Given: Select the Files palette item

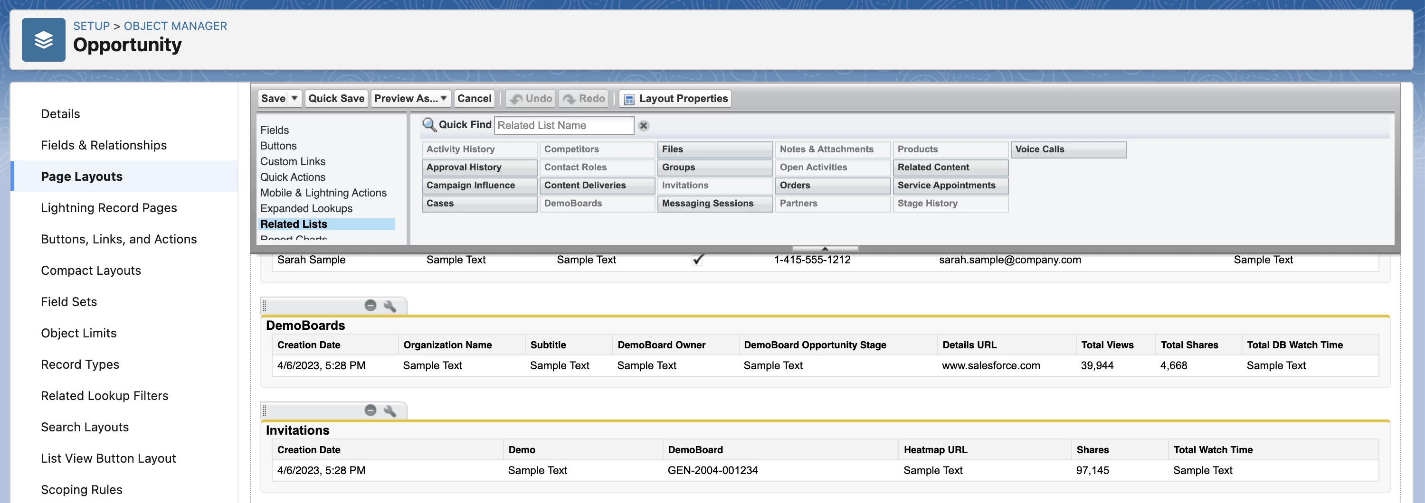Looking at the screenshot, I should click(715, 149).
